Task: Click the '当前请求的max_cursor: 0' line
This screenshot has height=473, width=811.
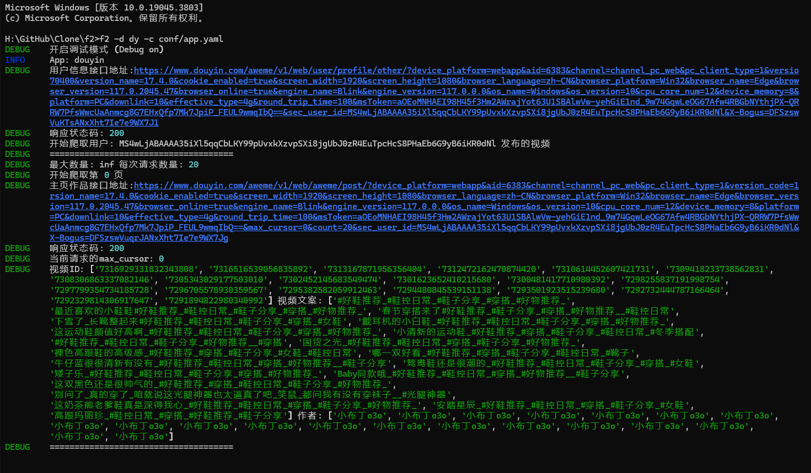Action: click(106, 259)
